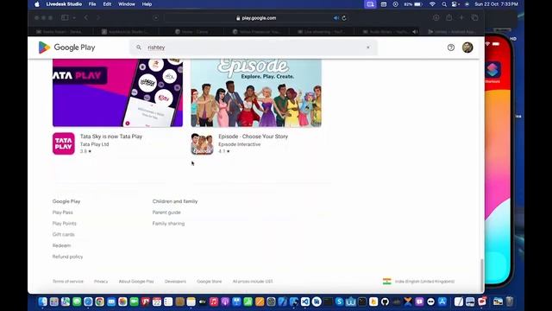
Task: Open Episode - Choose Your Story
Action: 253,136
